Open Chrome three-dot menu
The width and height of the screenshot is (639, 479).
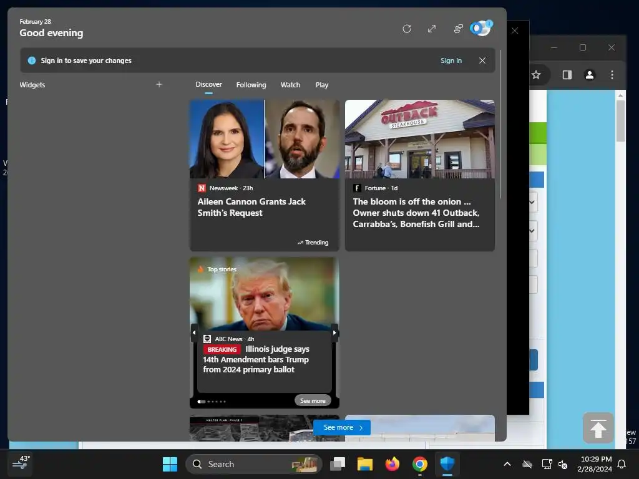pyautogui.click(x=612, y=75)
